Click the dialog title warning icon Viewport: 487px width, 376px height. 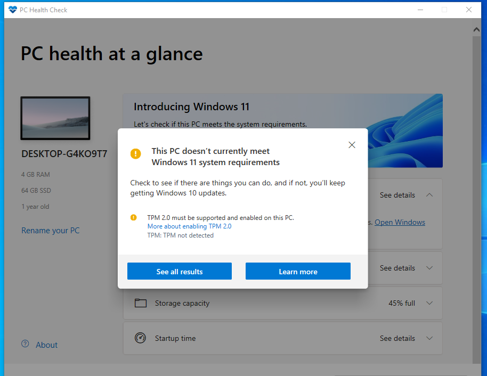(x=135, y=154)
